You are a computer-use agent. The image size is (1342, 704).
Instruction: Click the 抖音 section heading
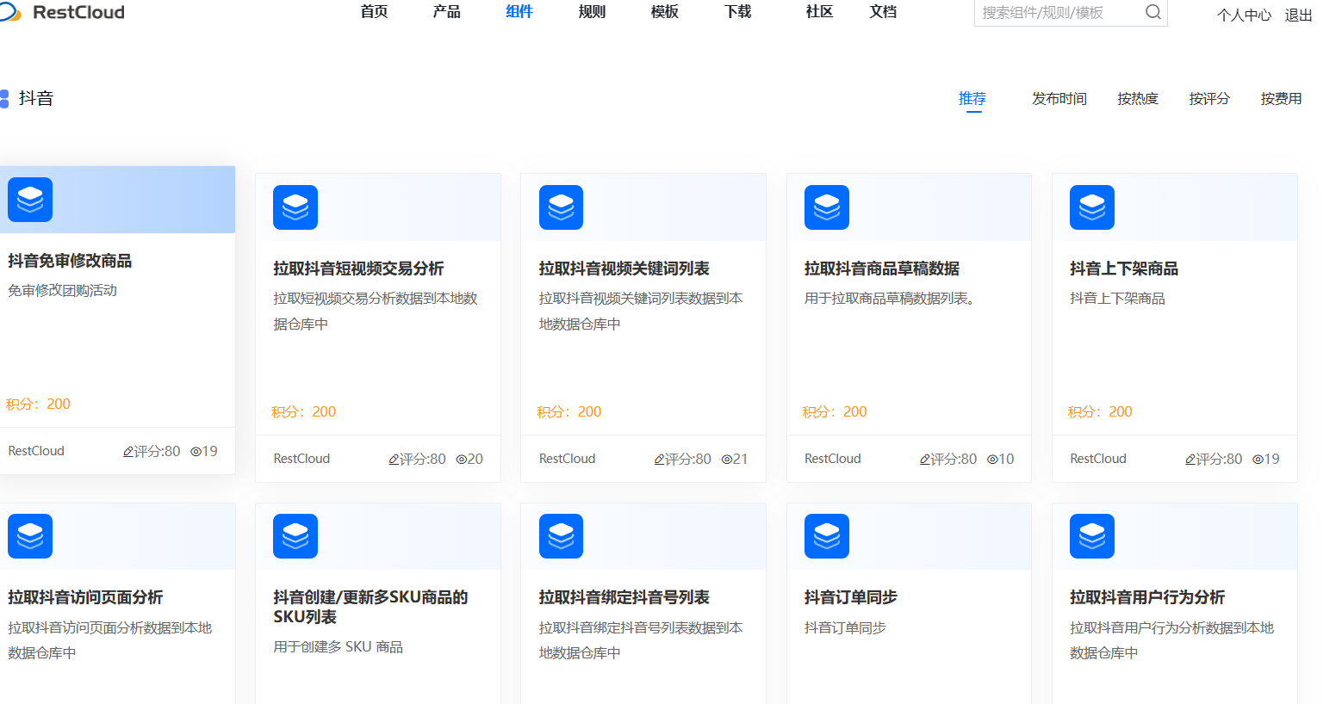[x=36, y=98]
